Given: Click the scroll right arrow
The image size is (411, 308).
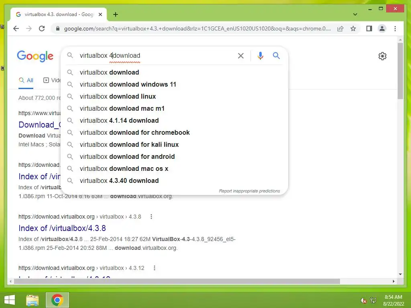Looking at the screenshot, I should click(393, 281).
